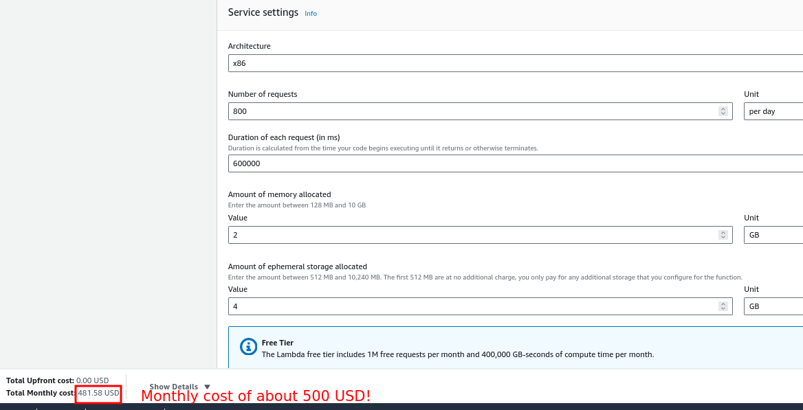The width and height of the screenshot is (803, 410).
Task: Click the Total Monthly cost label
Action: 41,393
